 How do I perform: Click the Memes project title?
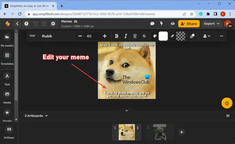pos(66,21)
